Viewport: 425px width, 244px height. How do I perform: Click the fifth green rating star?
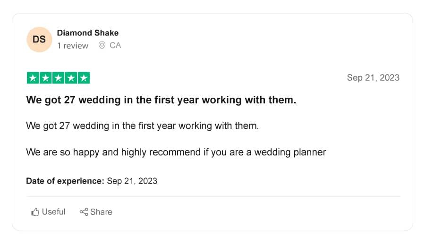84,78
